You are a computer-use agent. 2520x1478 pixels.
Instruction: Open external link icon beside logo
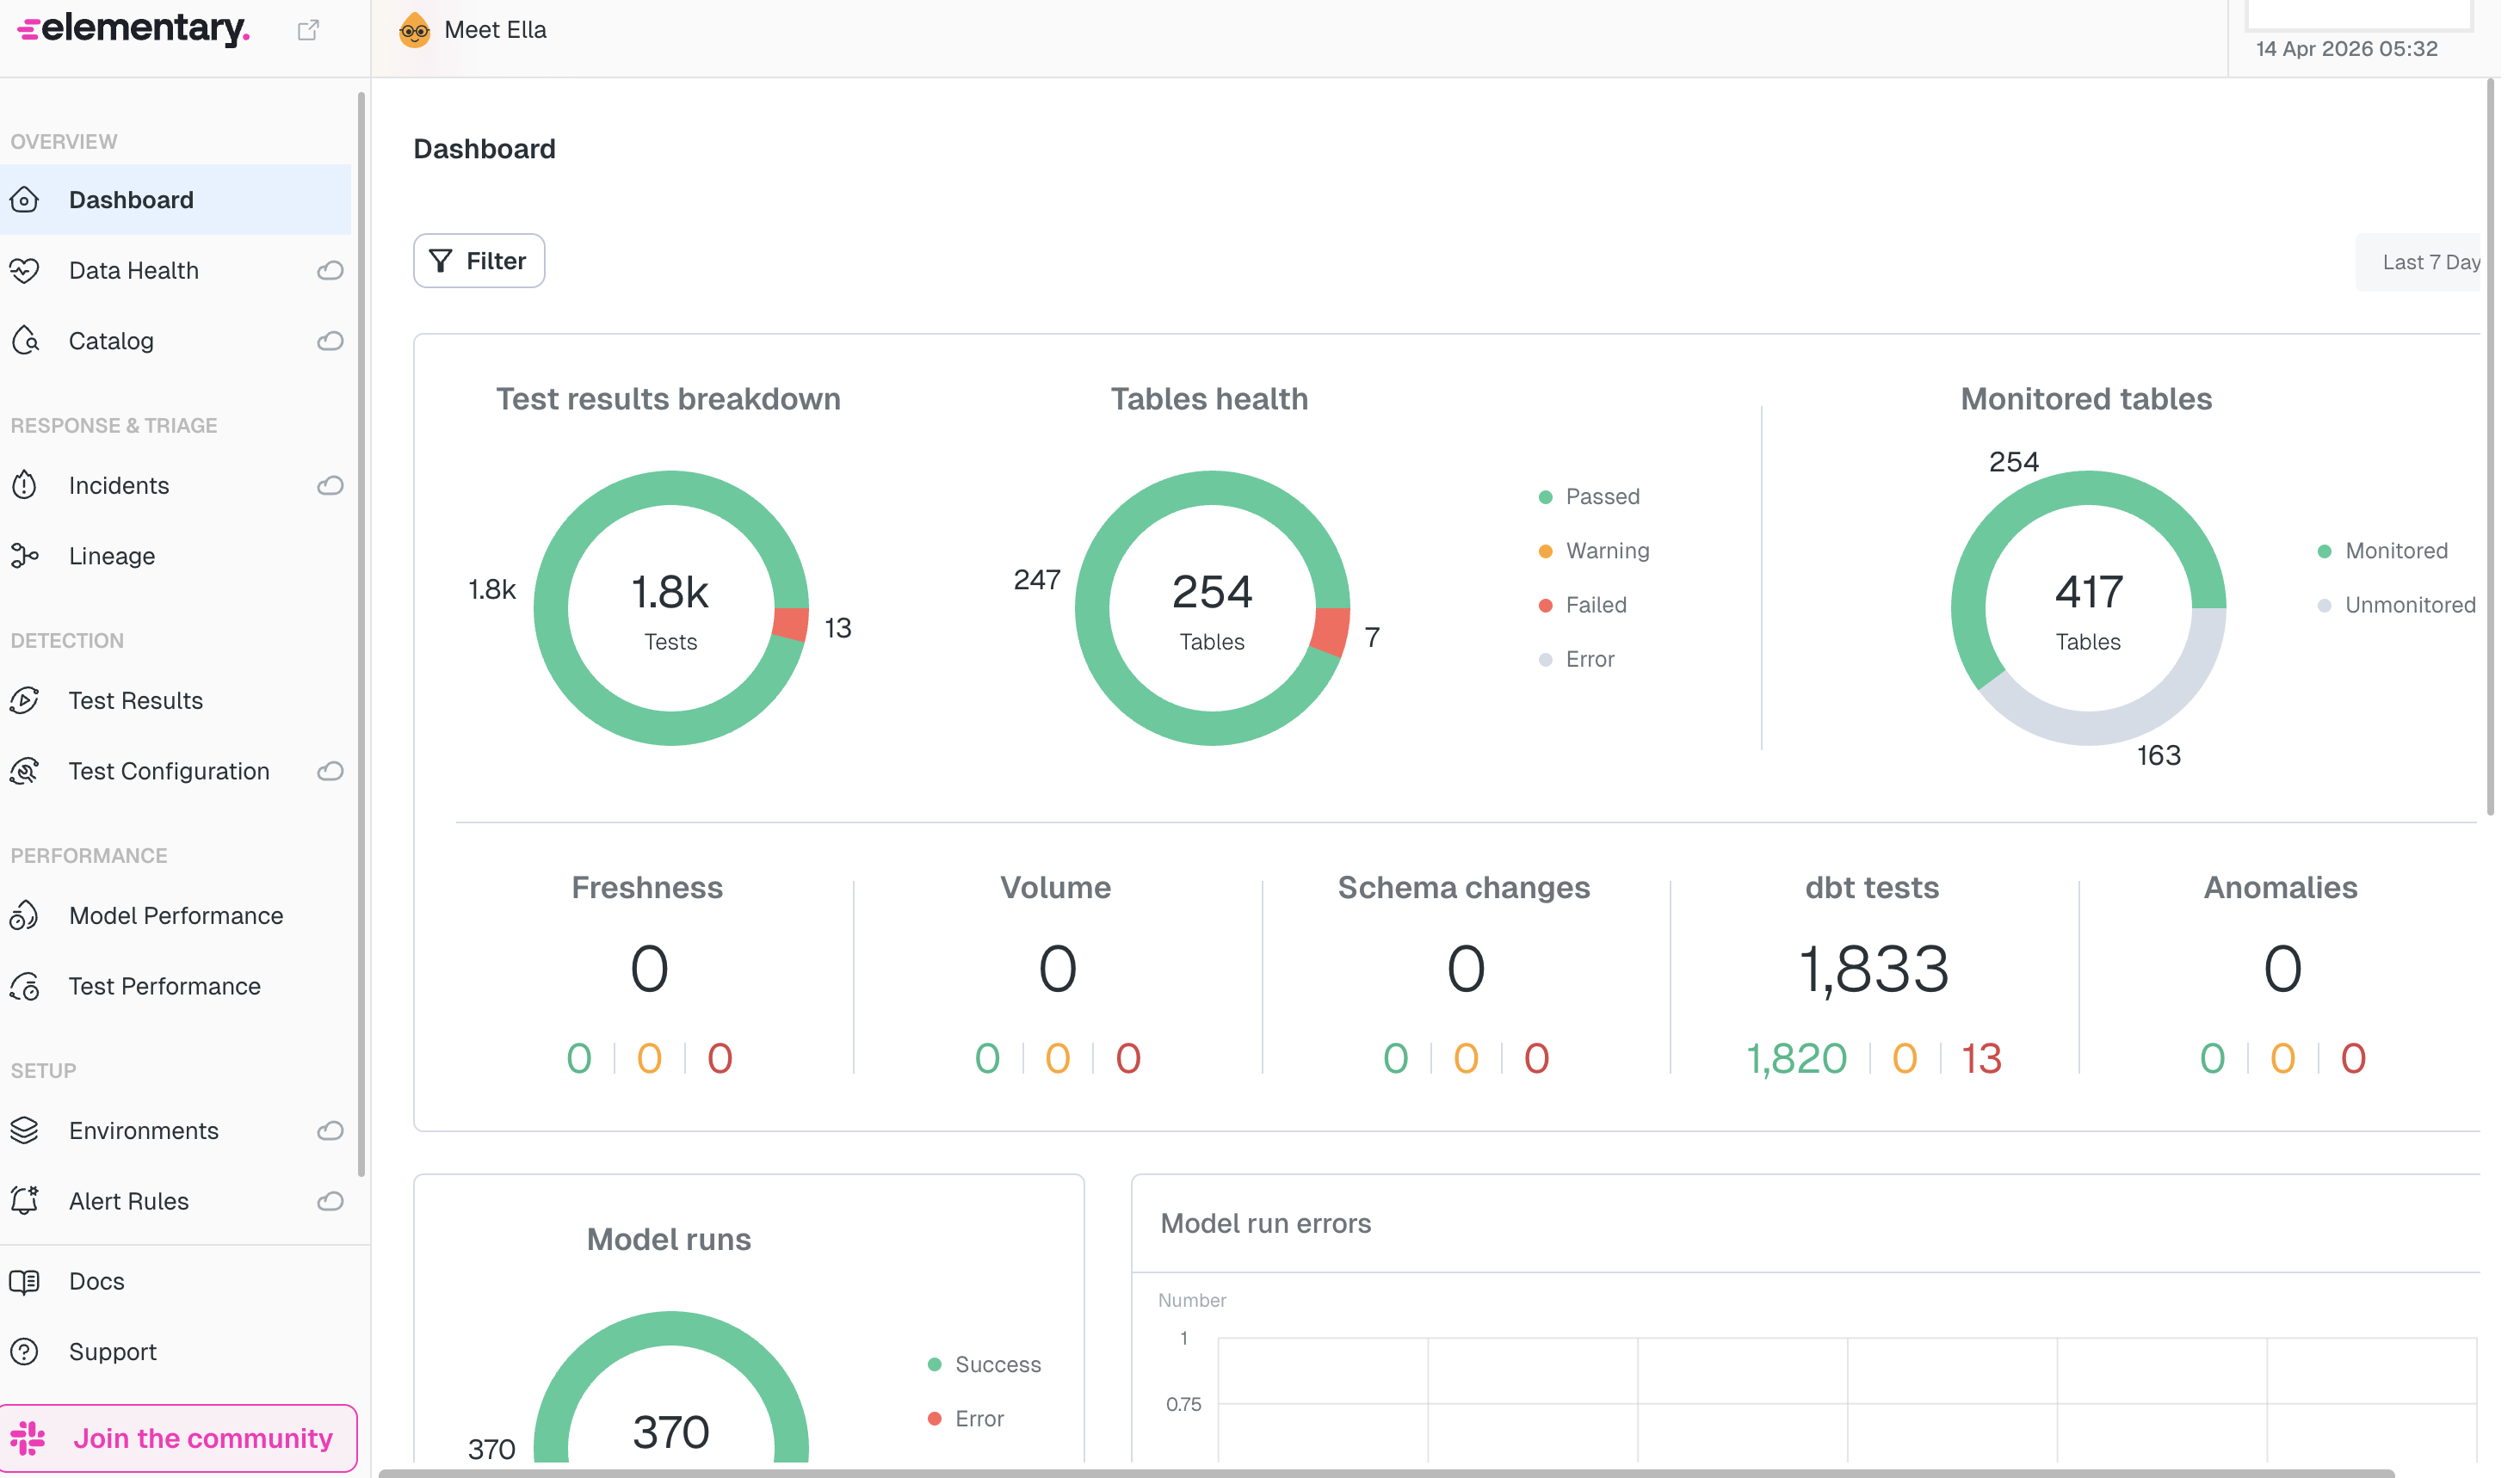pyautogui.click(x=308, y=30)
